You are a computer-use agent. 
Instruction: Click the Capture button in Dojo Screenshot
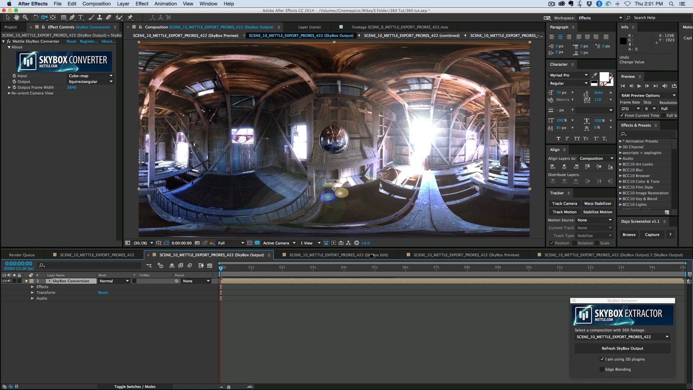click(x=652, y=234)
